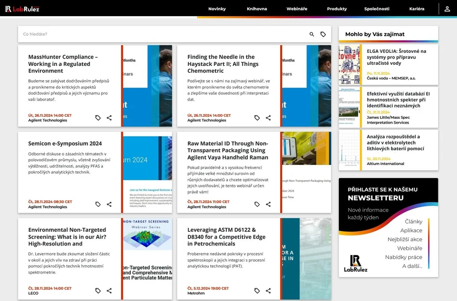Click tag icon on Leveraging ASTM card
The height and width of the screenshot is (301, 457).
point(257,291)
